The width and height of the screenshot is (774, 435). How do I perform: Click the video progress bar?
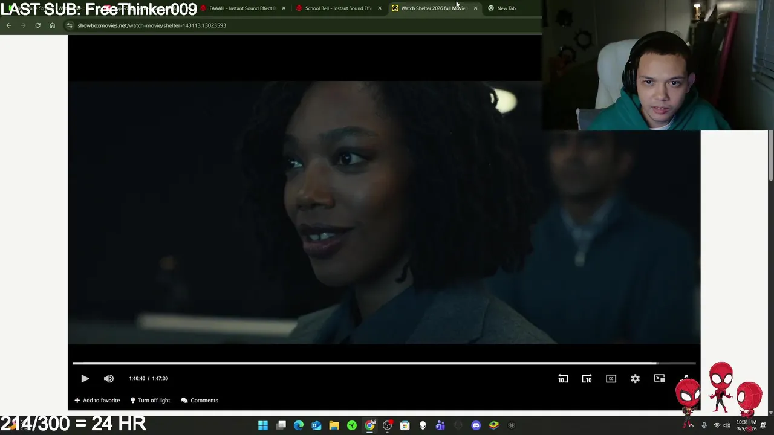[x=384, y=363]
